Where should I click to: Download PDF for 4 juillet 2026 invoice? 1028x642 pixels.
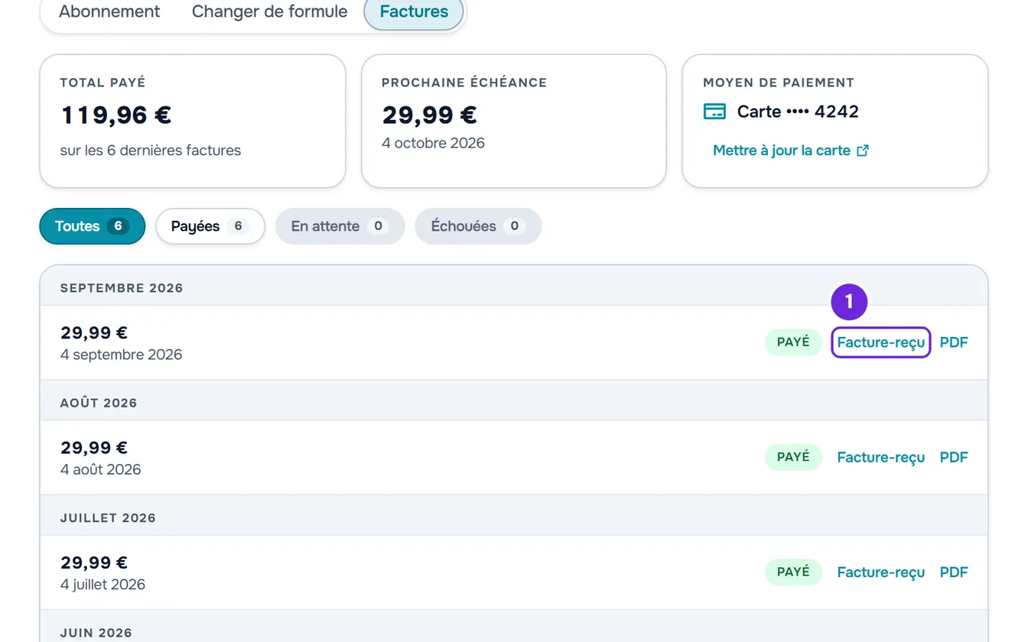point(954,572)
